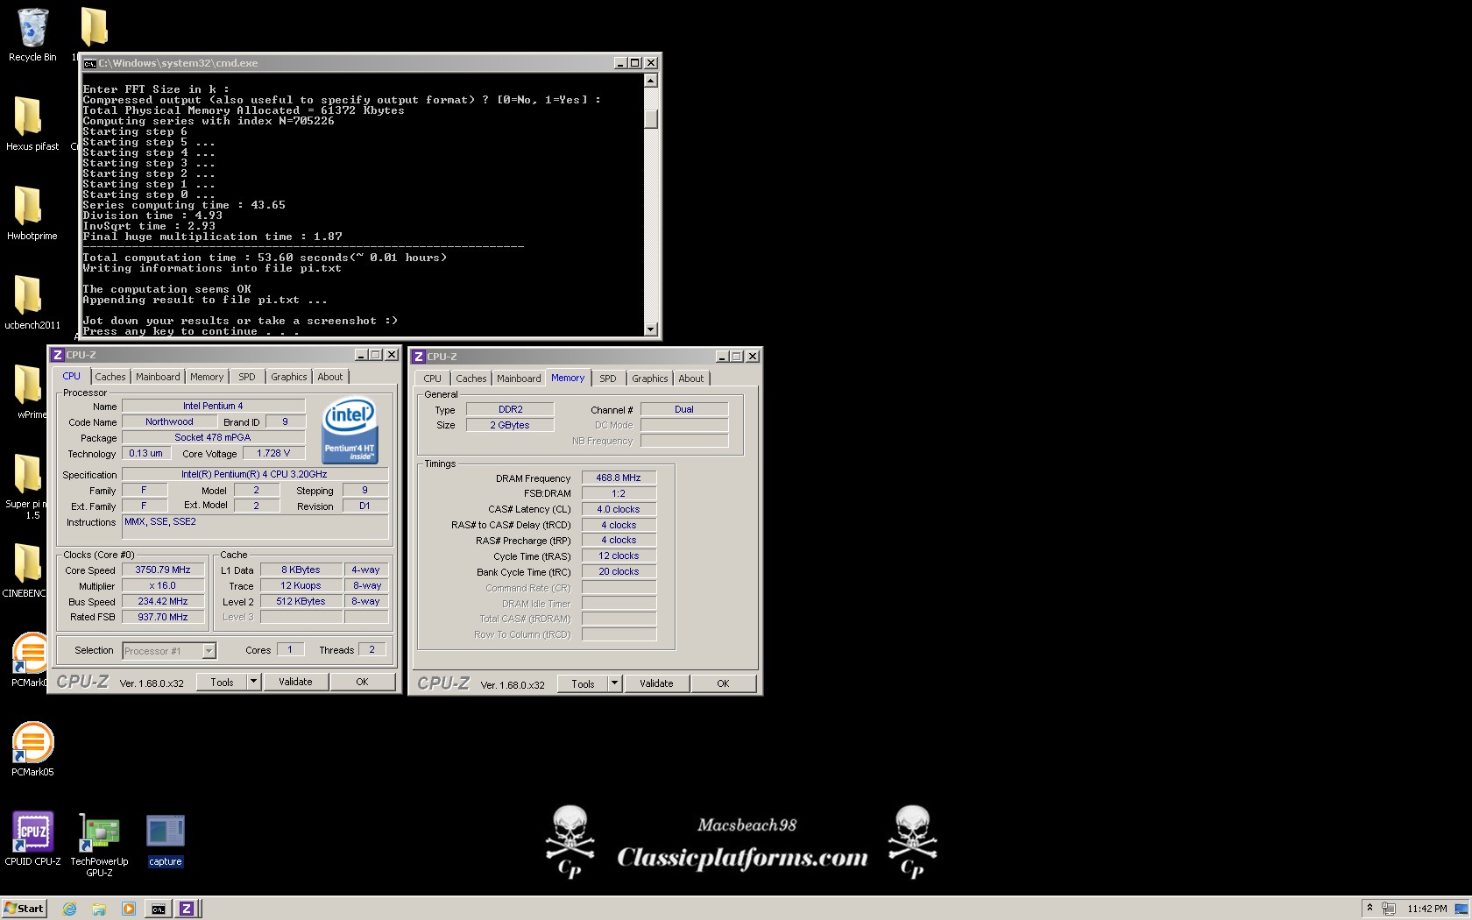1472x920 pixels.
Task: Click the Code Name Northwood field
Action: pyautogui.click(x=170, y=421)
